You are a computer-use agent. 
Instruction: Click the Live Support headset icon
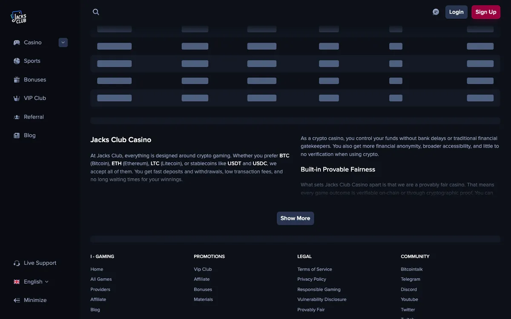(17, 263)
